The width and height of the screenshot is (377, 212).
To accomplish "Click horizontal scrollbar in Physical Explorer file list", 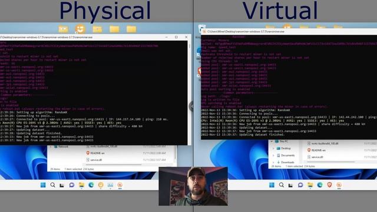I will point(114,165).
